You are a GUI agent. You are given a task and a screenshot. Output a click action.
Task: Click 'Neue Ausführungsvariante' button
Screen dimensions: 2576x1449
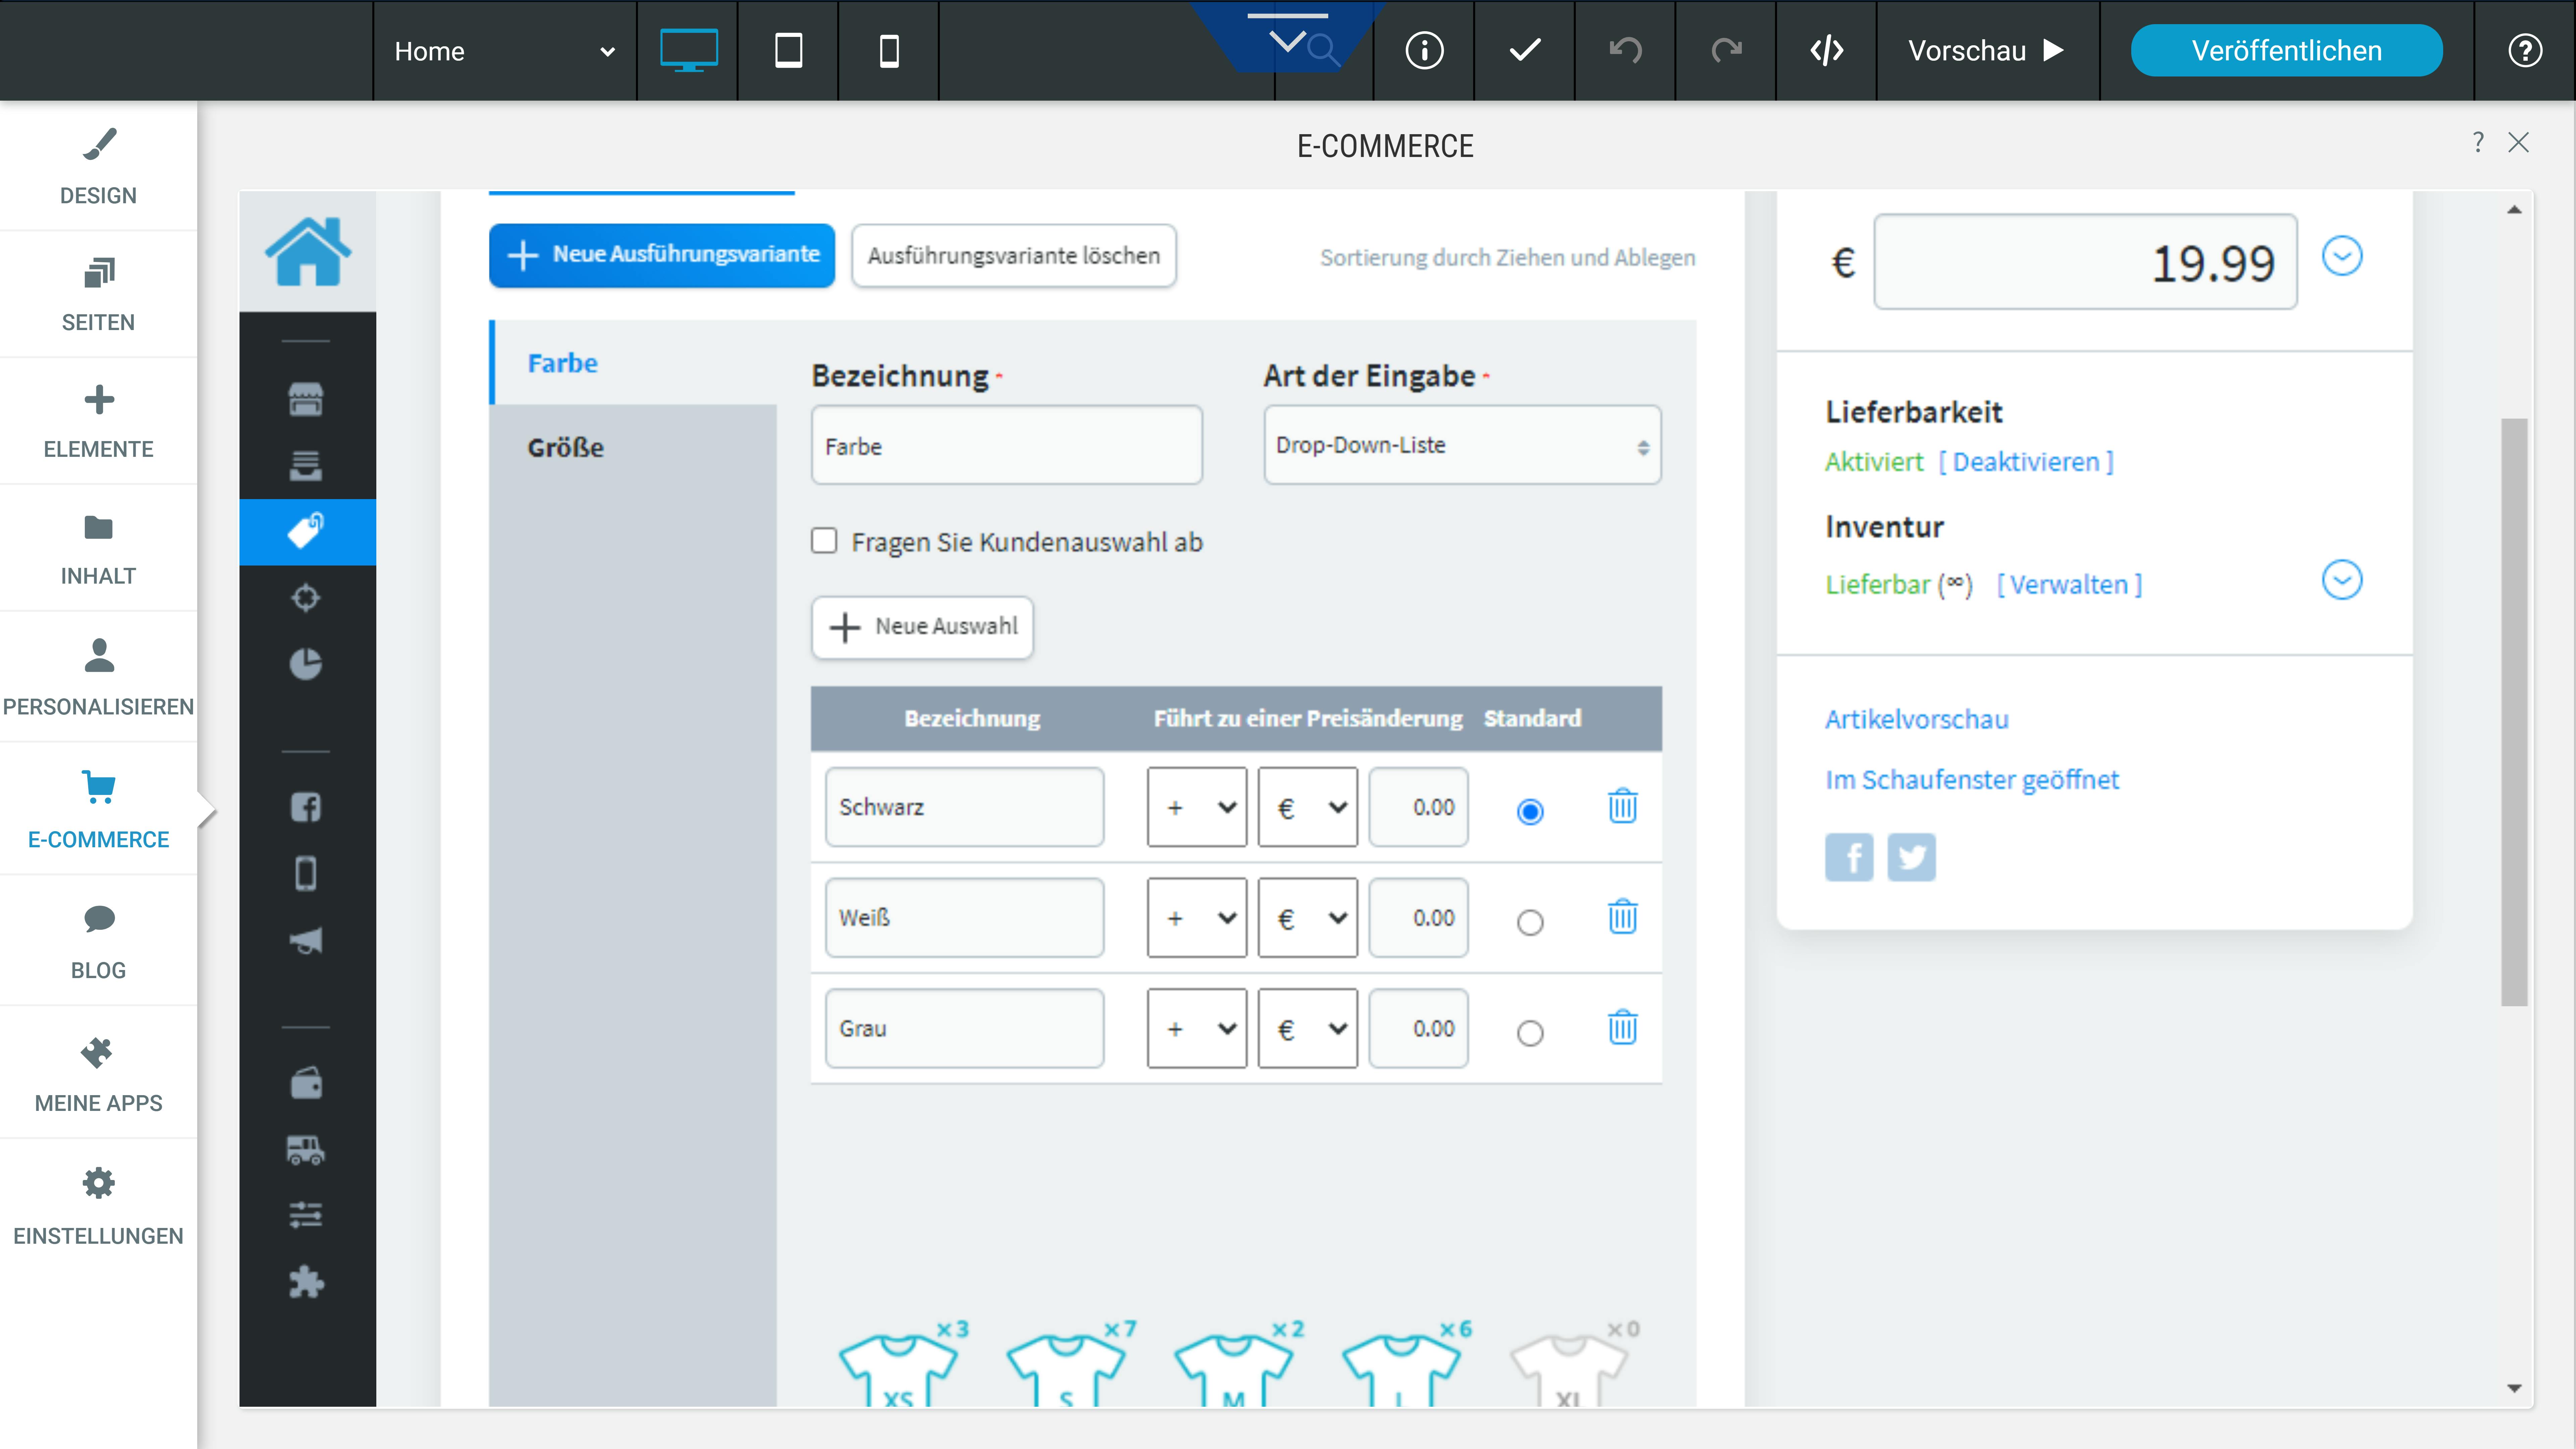pos(662,255)
